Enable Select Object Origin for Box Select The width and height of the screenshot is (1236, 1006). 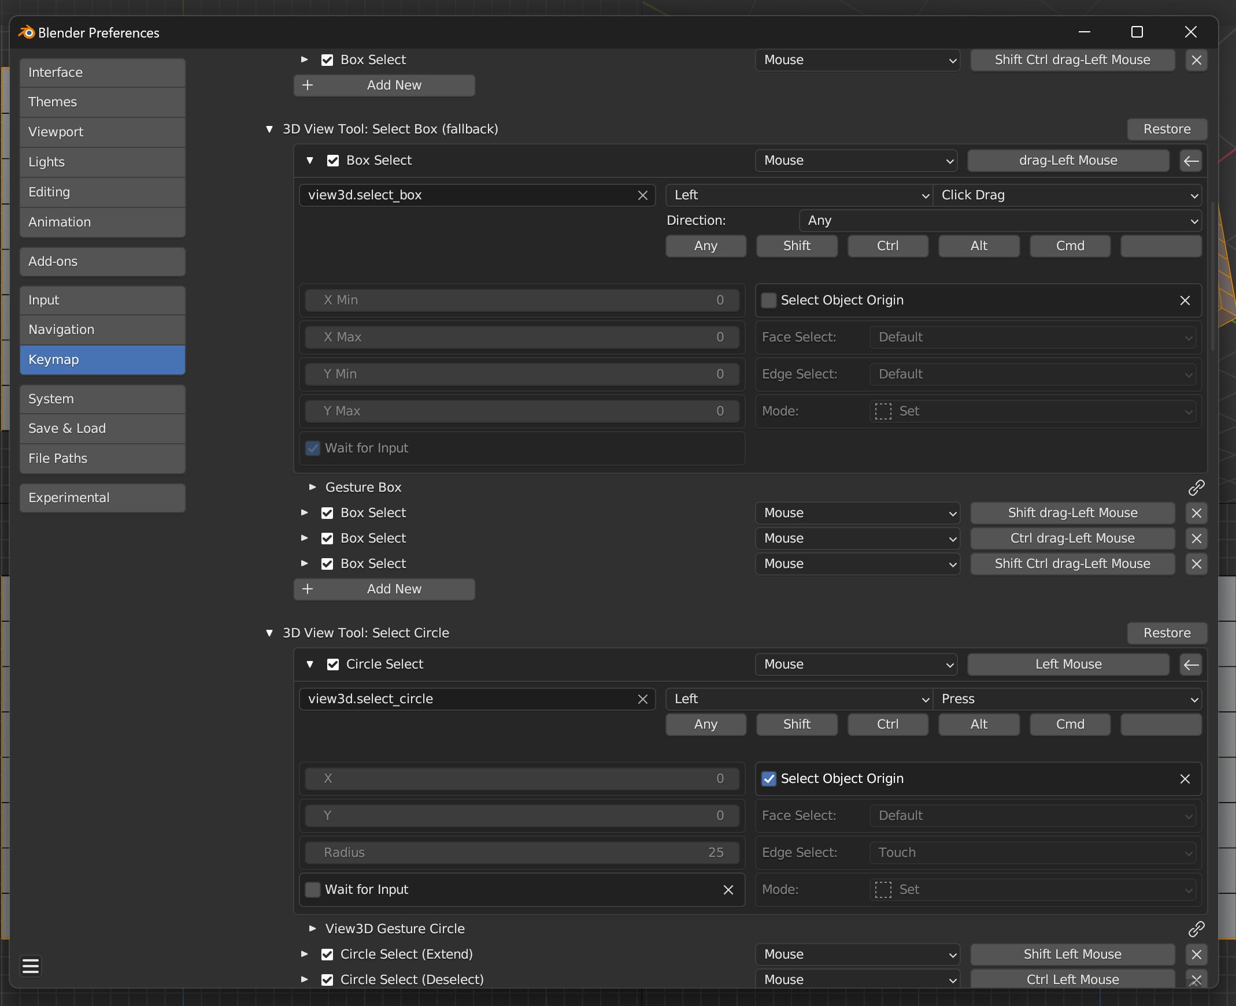[769, 300]
